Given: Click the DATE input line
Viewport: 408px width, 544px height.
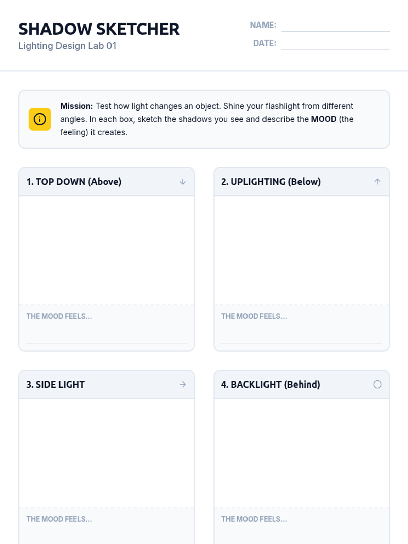Looking at the screenshot, I should (336, 44).
